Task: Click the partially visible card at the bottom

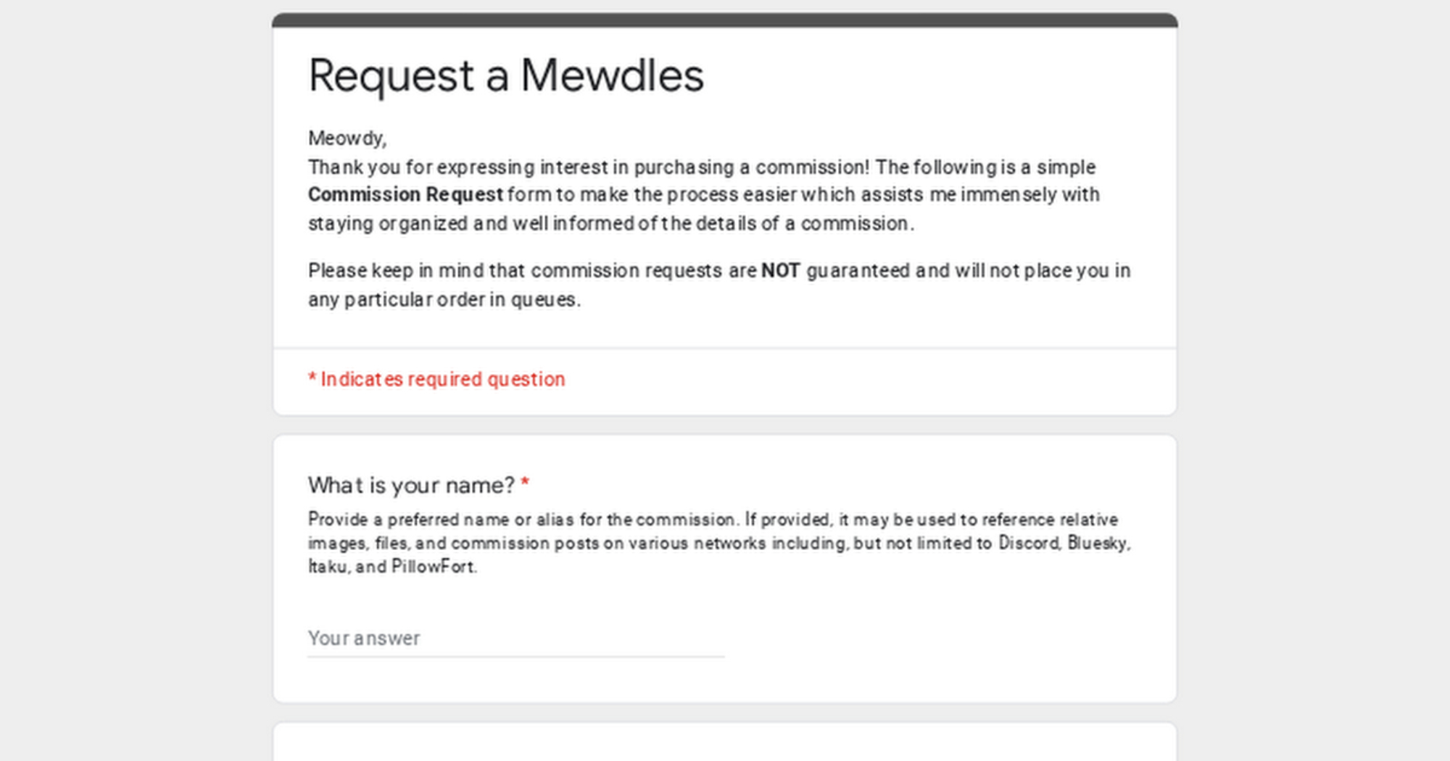Action: [x=724, y=744]
